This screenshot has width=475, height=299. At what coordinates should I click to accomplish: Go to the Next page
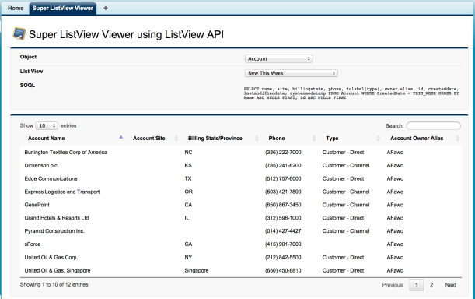click(450, 285)
